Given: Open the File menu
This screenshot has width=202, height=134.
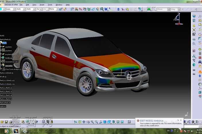Looking at the screenshot, I should coord(21,5).
